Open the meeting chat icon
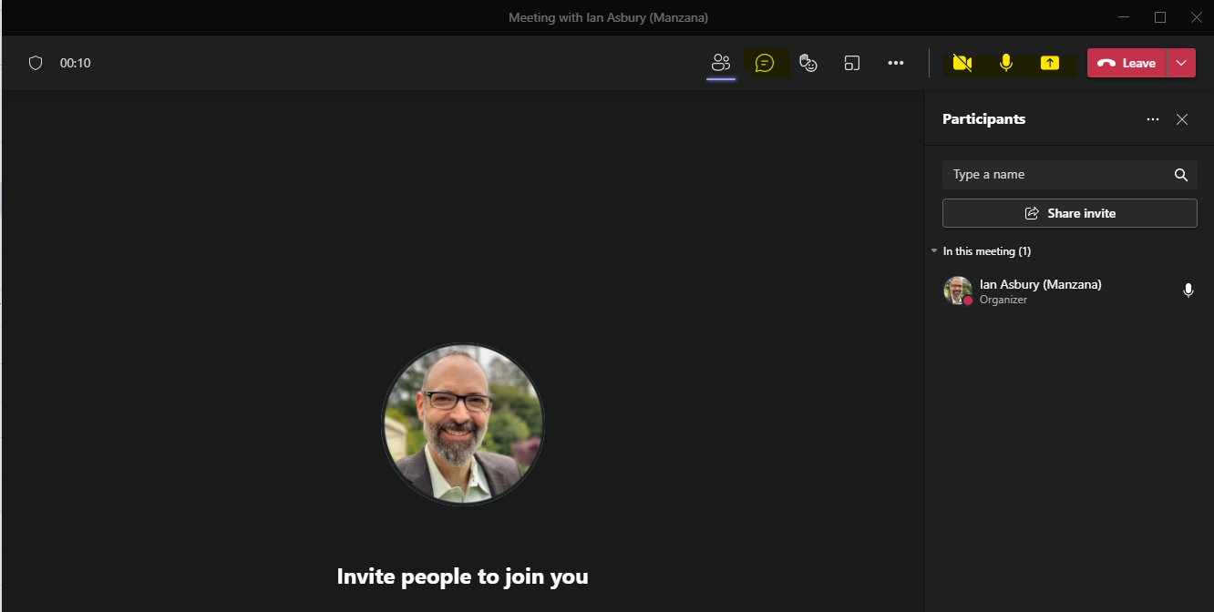 tap(765, 63)
